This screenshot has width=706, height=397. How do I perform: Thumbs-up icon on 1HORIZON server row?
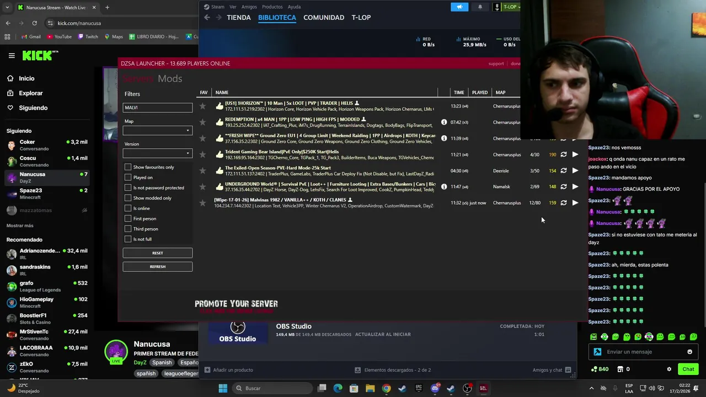click(x=220, y=106)
